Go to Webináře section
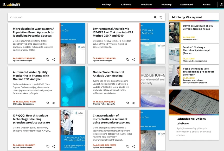The height and width of the screenshot is (151, 224). [x=146, y=5]
